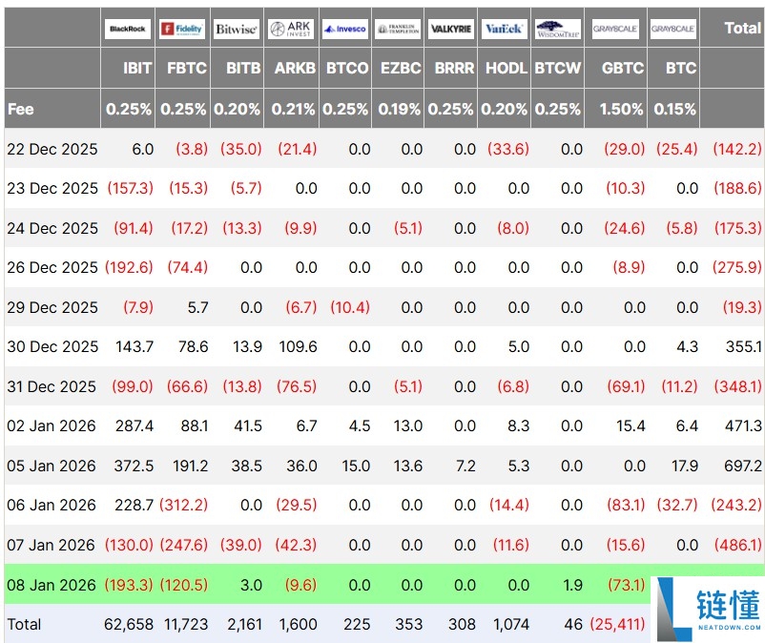Click the (188.6) total for 23 Dec

tap(737, 188)
